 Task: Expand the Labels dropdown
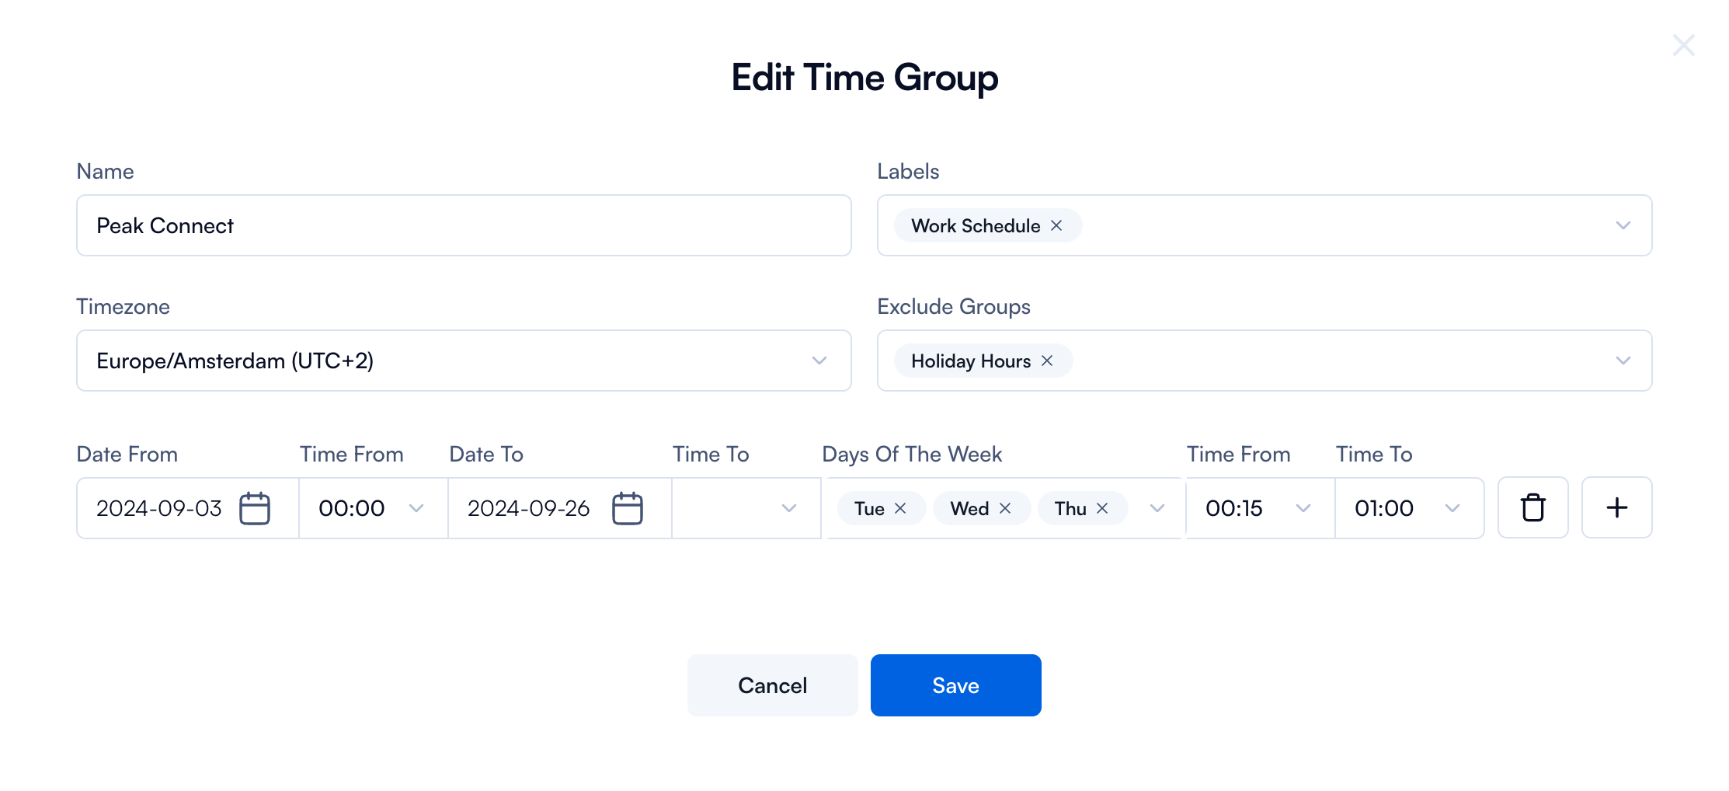[1623, 225]
